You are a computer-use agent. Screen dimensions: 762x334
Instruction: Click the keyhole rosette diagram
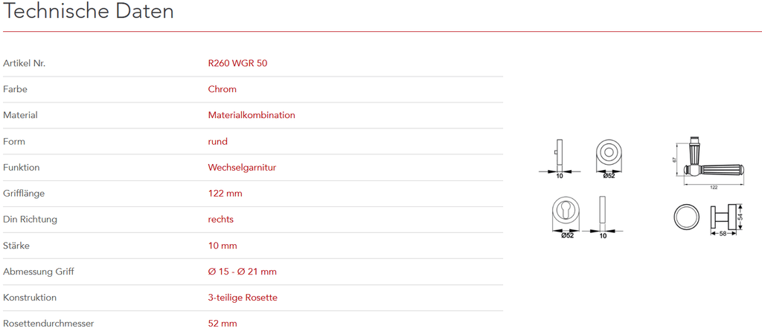coord(568,212)
